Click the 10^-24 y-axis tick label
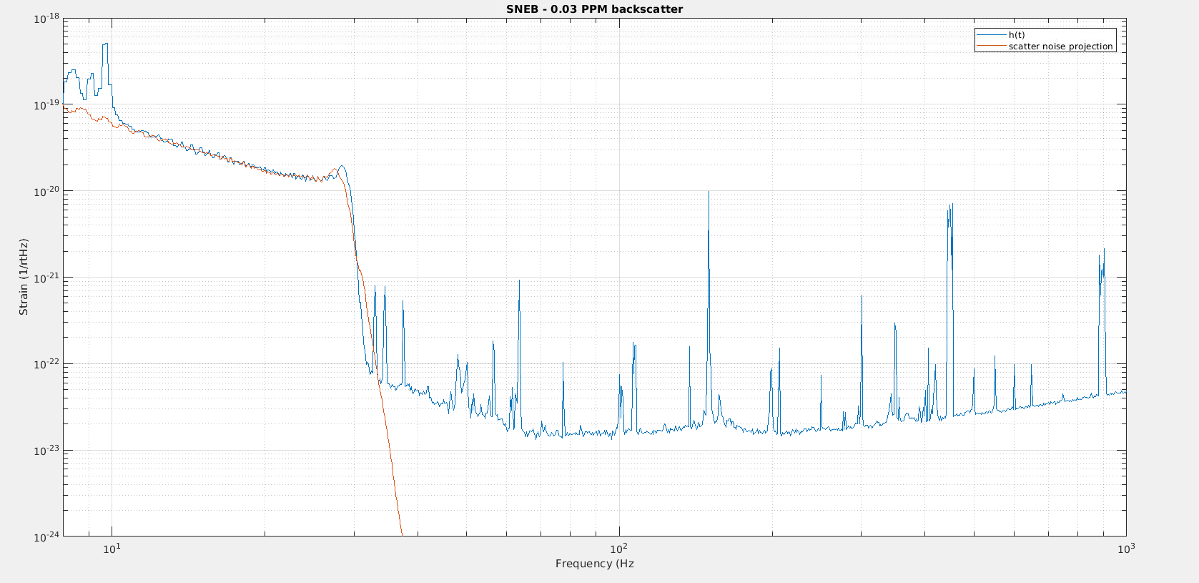 46,537
